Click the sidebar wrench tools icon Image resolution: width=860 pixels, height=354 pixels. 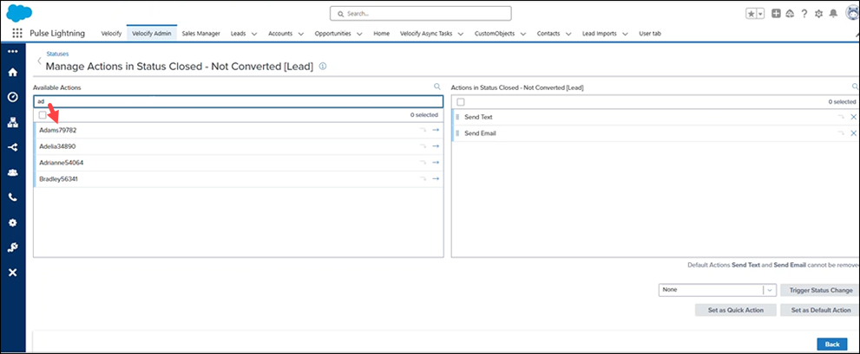pos(13,248)
